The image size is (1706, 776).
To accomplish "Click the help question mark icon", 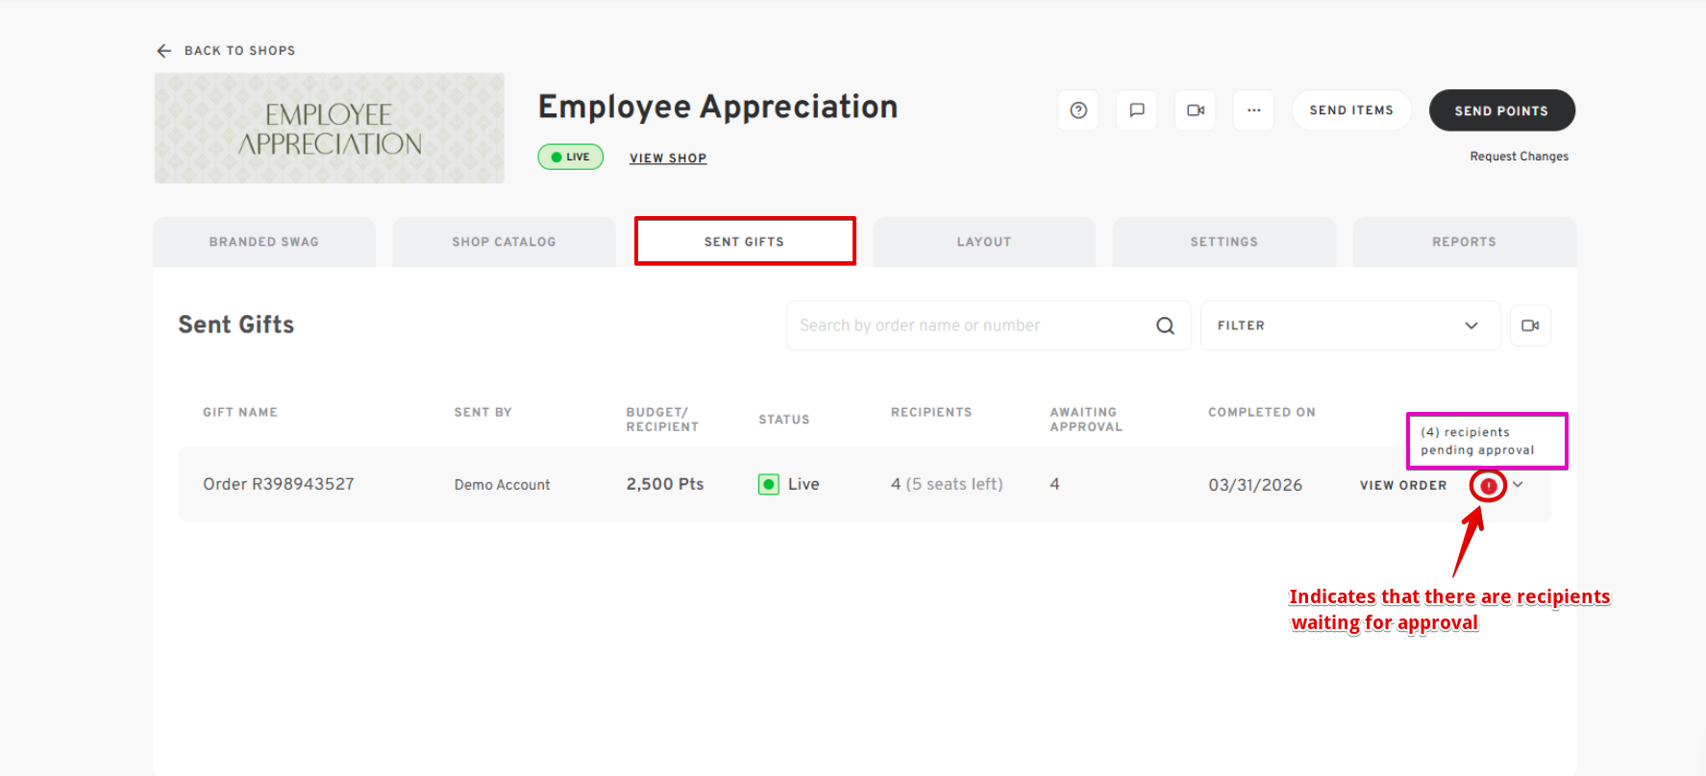I will point(1078,110).
